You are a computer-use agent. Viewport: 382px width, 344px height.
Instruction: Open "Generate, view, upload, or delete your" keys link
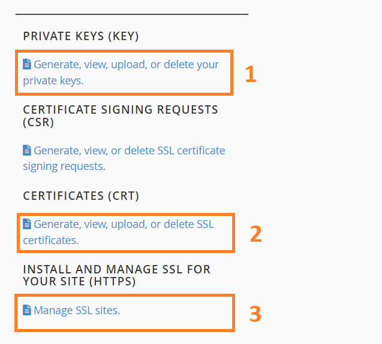(126, 65)
